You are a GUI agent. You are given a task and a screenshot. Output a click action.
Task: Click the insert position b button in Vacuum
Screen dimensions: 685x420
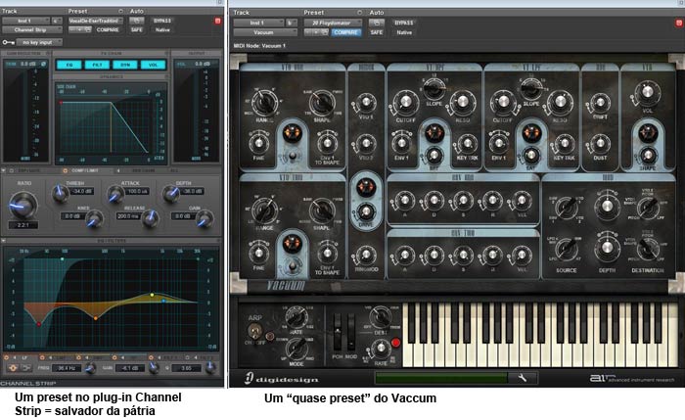pyautogui.click(x=292, y=23)
